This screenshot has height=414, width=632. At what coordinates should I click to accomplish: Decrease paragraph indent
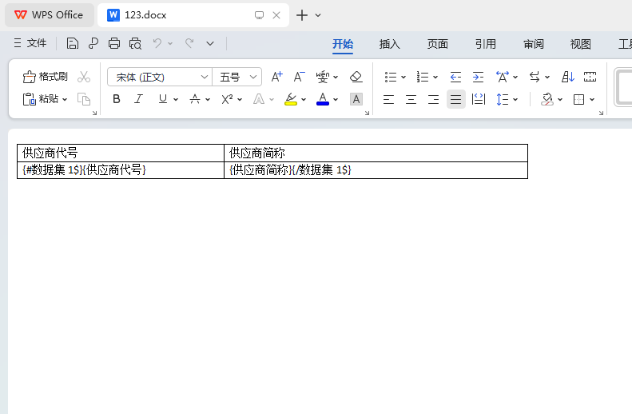click(455, 77)
